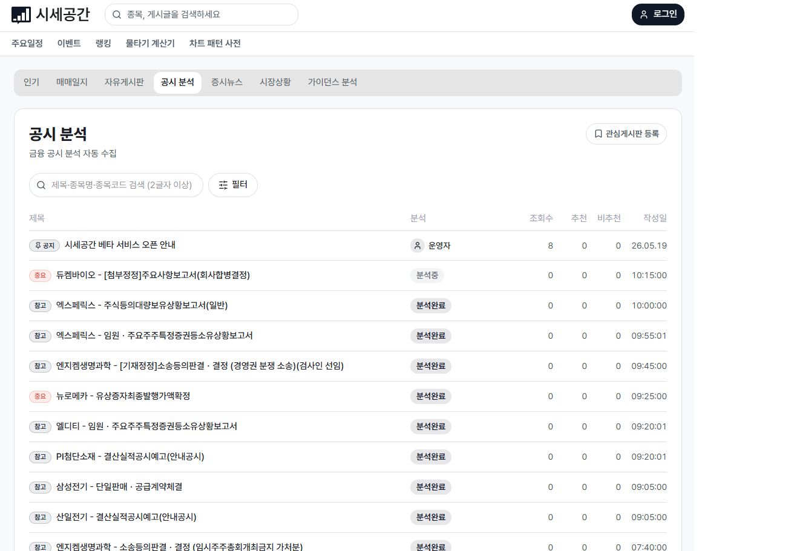Screen dimensions: 797x551
Task: Click the 제목 column header
Action: [x=37, y=218]
